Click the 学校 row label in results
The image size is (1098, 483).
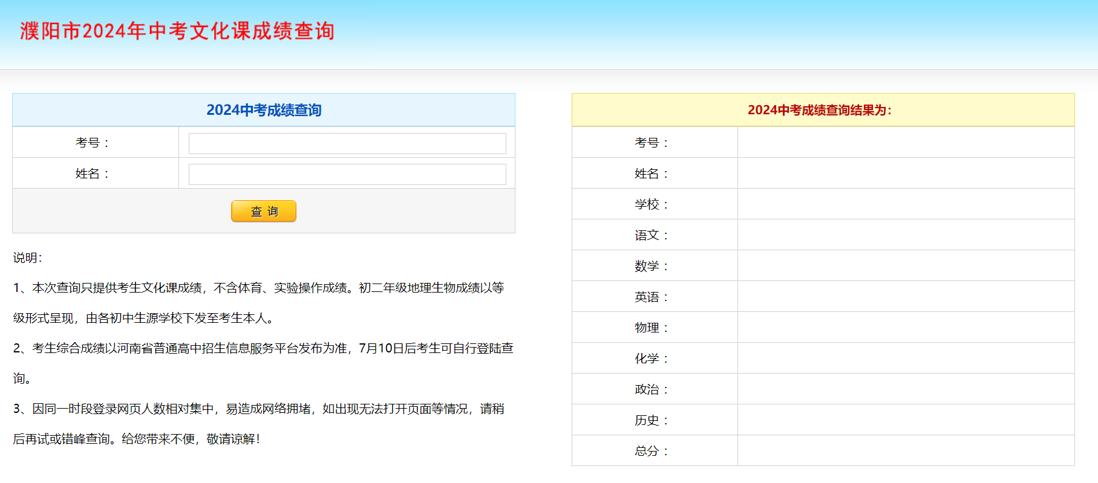[x=651, y=204]
